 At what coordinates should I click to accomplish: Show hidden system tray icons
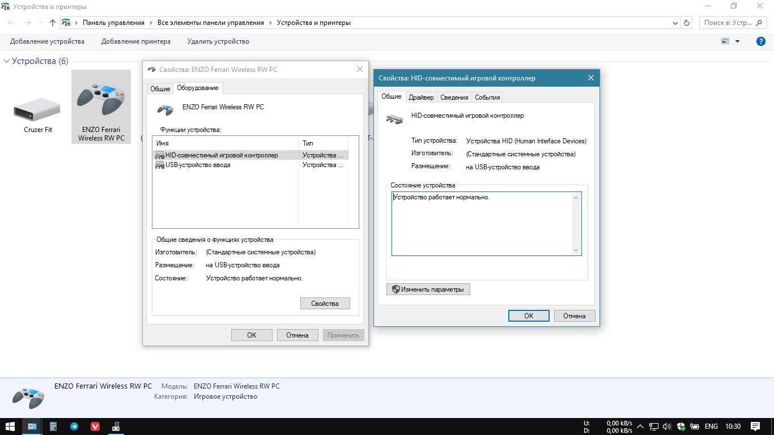coord(640,427)
